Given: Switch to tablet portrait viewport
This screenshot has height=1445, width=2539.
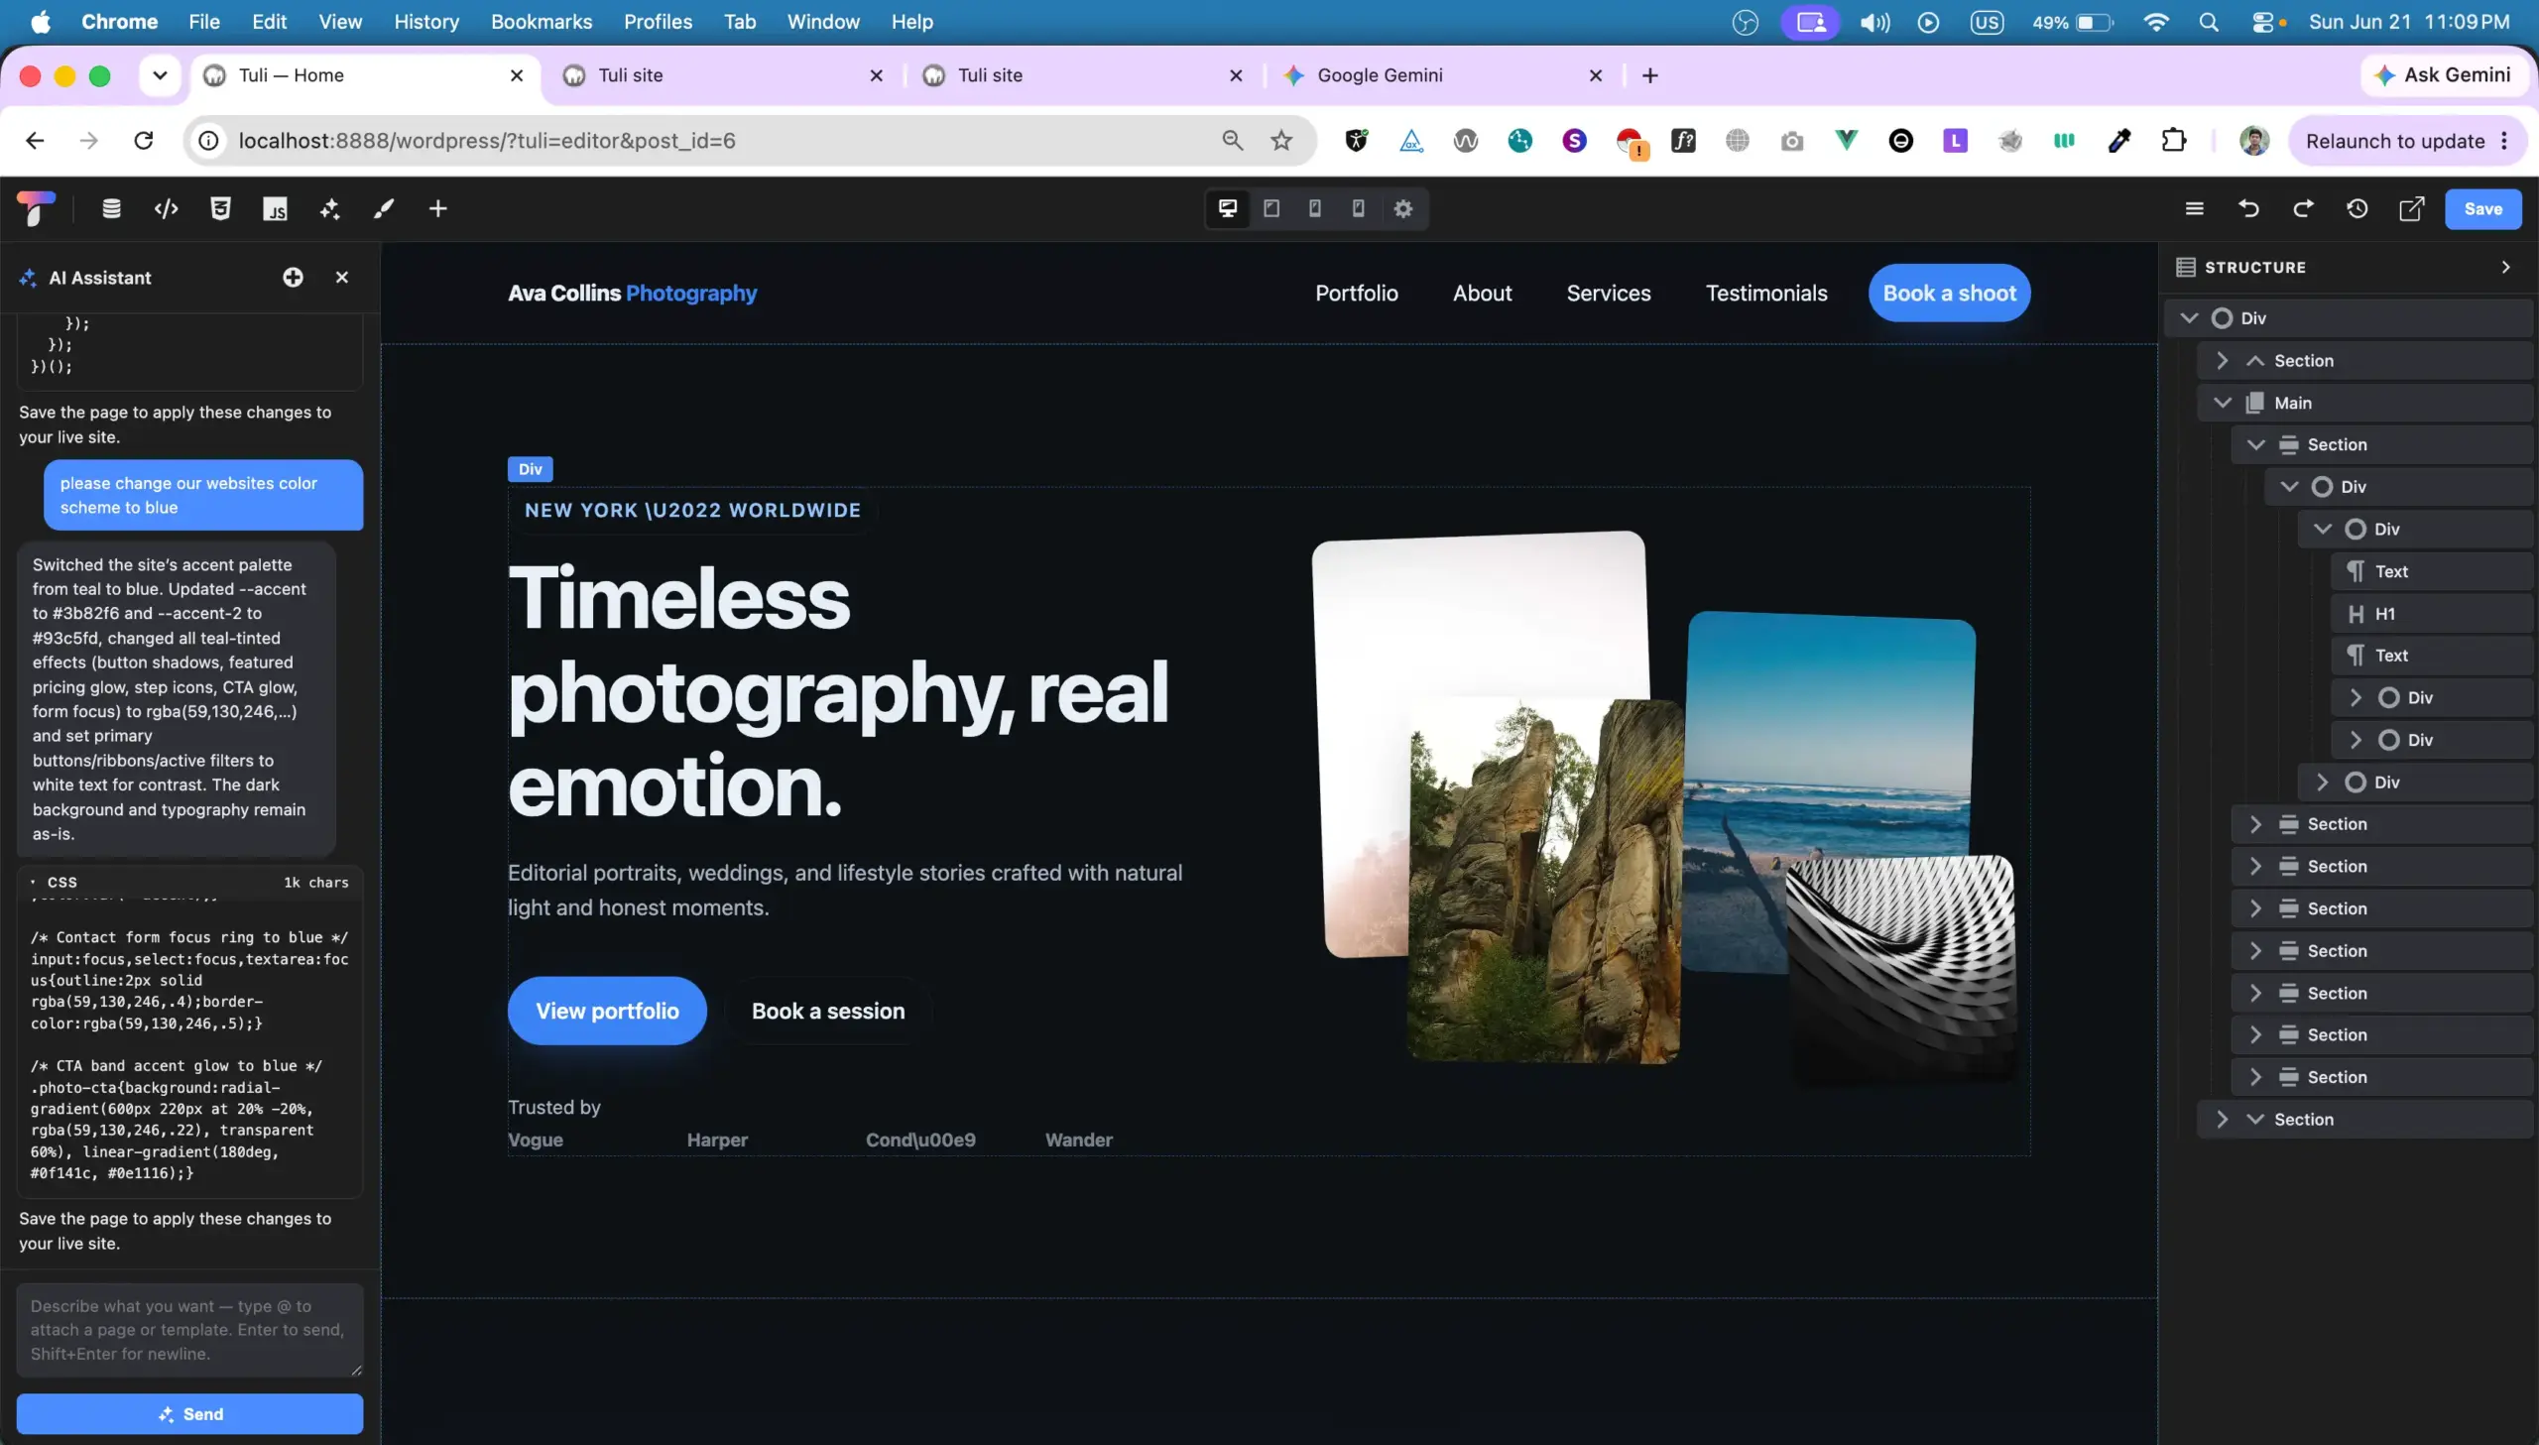Looking at the screenshot, I should tap(1315, 208).
